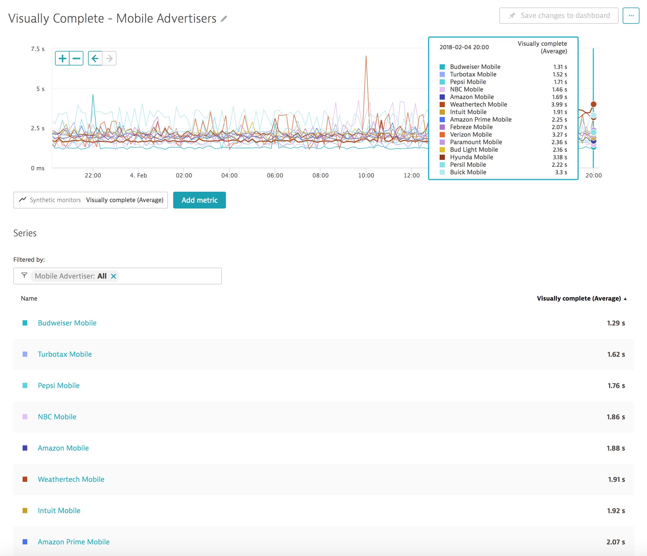Click the 1.91 s value for Weathertech Mobile
647x556 pixels.
pyautogui.click(x=616, y=479)
